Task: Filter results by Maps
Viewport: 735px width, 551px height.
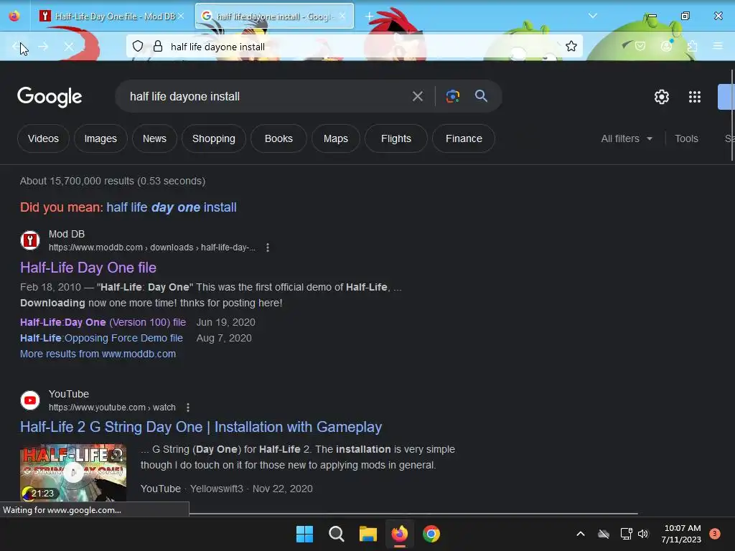Action: pyautogui.click(x=336, y=138)
